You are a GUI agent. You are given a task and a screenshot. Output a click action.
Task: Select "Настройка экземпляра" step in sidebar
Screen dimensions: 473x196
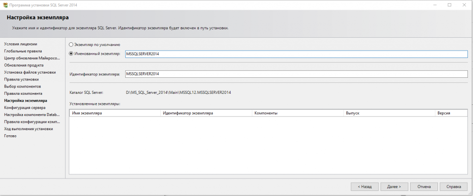click(x=26, y=100)
